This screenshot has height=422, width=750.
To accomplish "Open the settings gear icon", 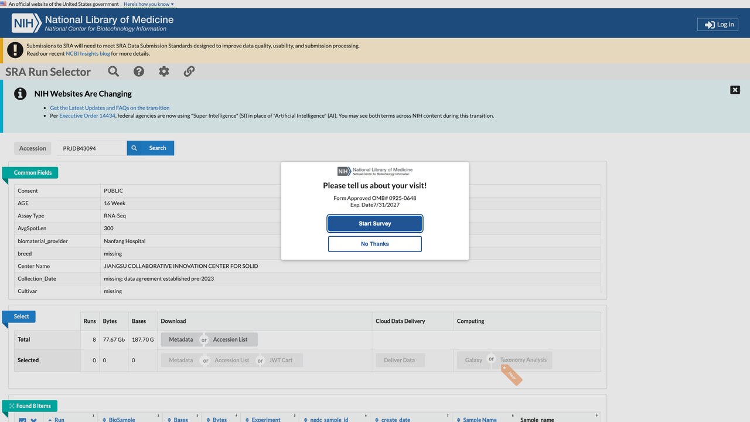I will coord(164,72).
